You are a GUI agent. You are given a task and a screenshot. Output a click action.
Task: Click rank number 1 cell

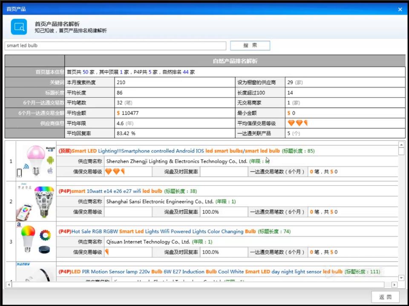click(x=11, y=161)
